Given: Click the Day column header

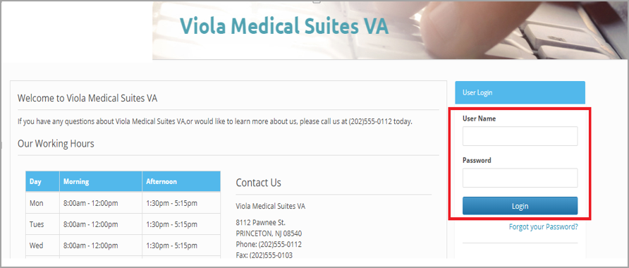Looking at the screenshot, I should tap(42, 182).
